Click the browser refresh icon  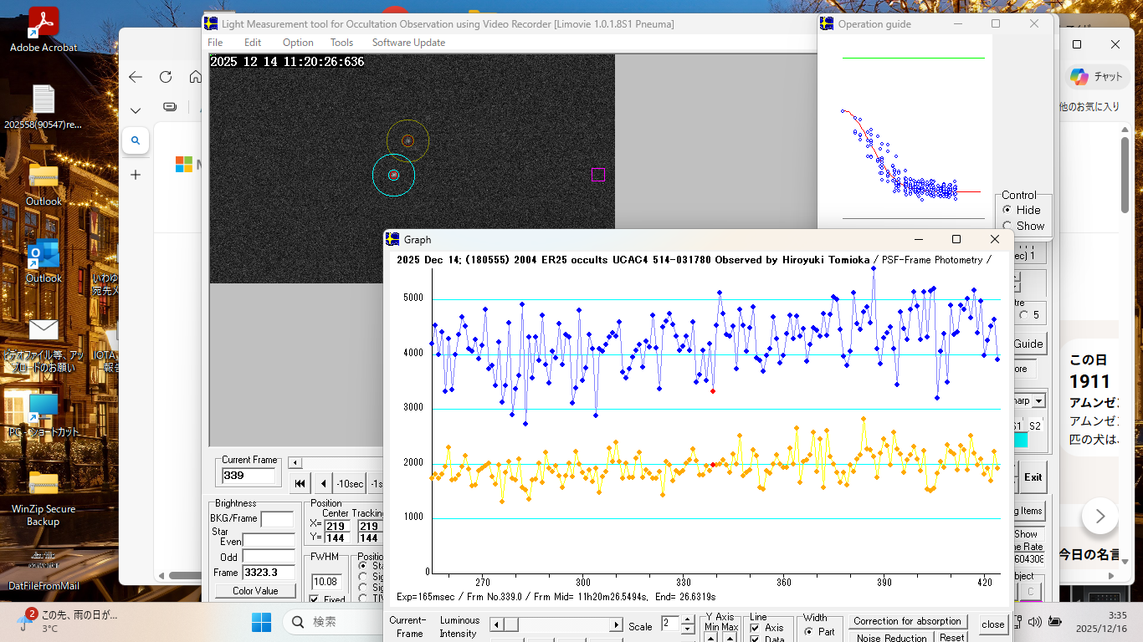pyautogui.click(x=166, y=77)
